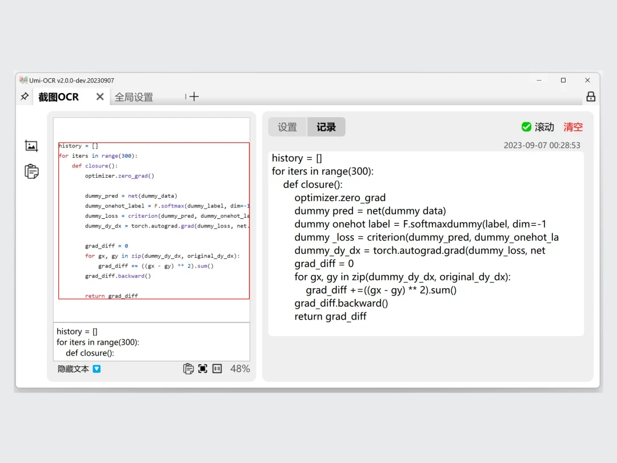Open the 设置 panel tab
This screenshot has height=463, width=617.
point(287,127)
